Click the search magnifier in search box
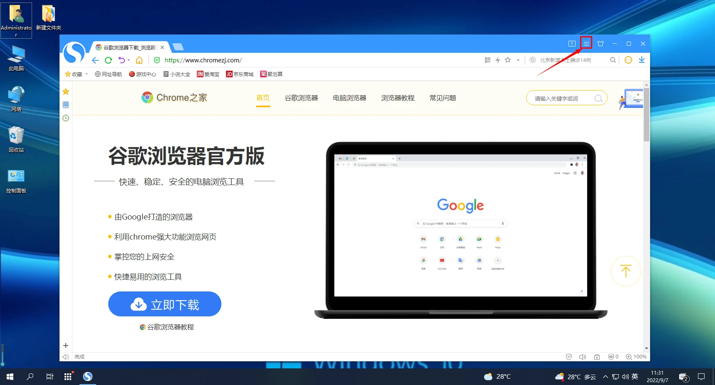Screen dimensions: 715x385 (613, 60)
